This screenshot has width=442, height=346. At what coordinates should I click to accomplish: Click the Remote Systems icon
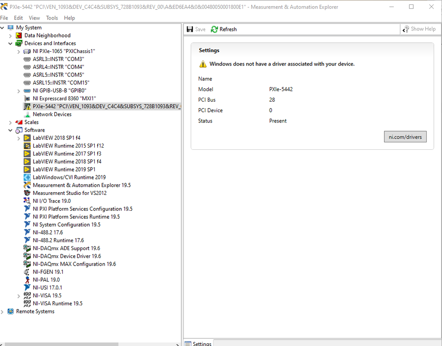[x=11, y=312]
